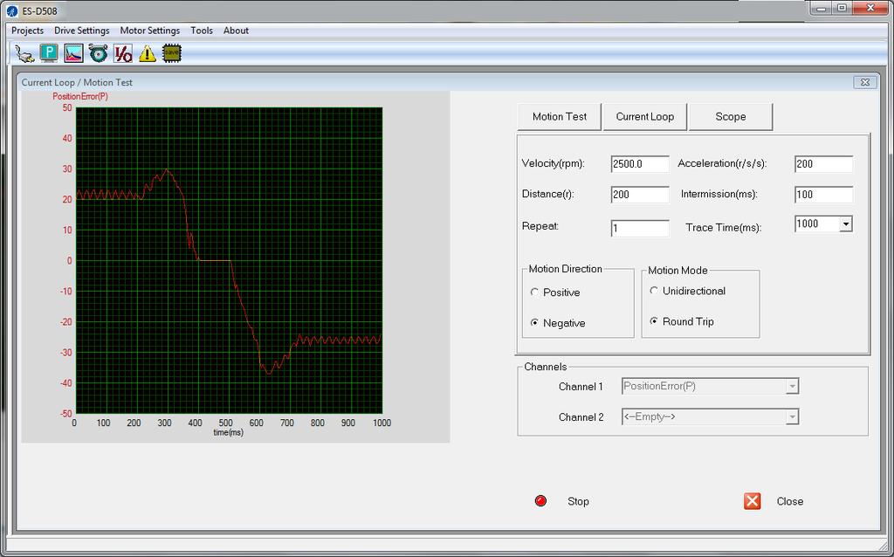Click the Channel 1 label
Viewport: 894px width, 557px height.
581,387
